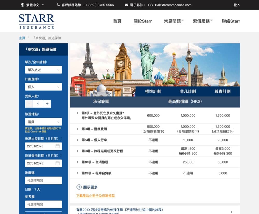Click the departure date field
Screen dimensions: 259x214
point(44,146)
